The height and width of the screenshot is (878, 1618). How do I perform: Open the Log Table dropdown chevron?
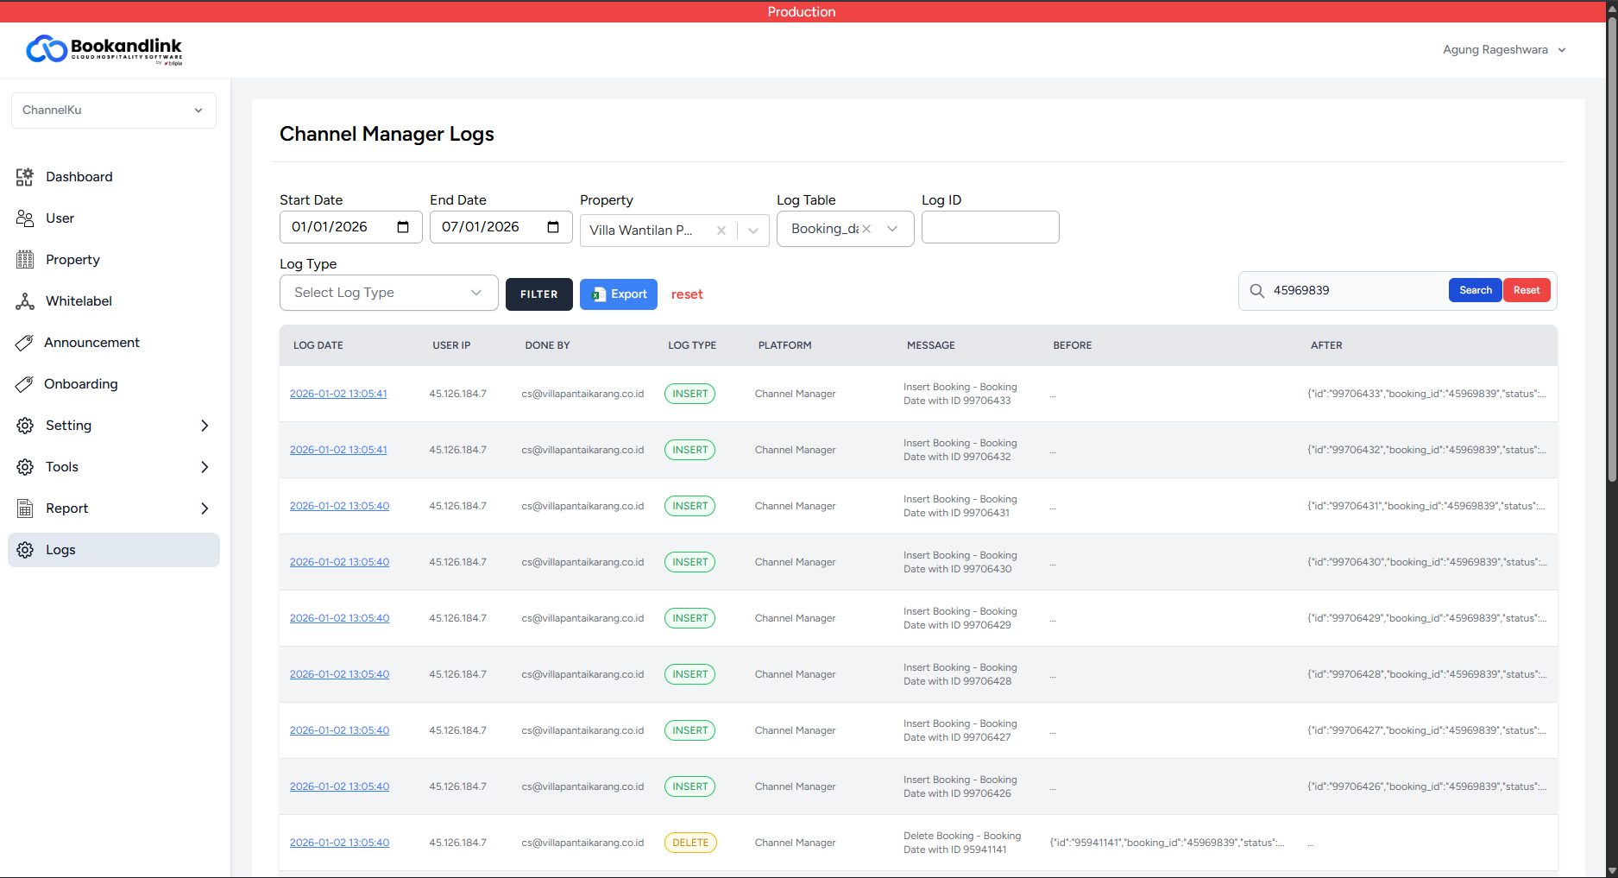(892, 229)
